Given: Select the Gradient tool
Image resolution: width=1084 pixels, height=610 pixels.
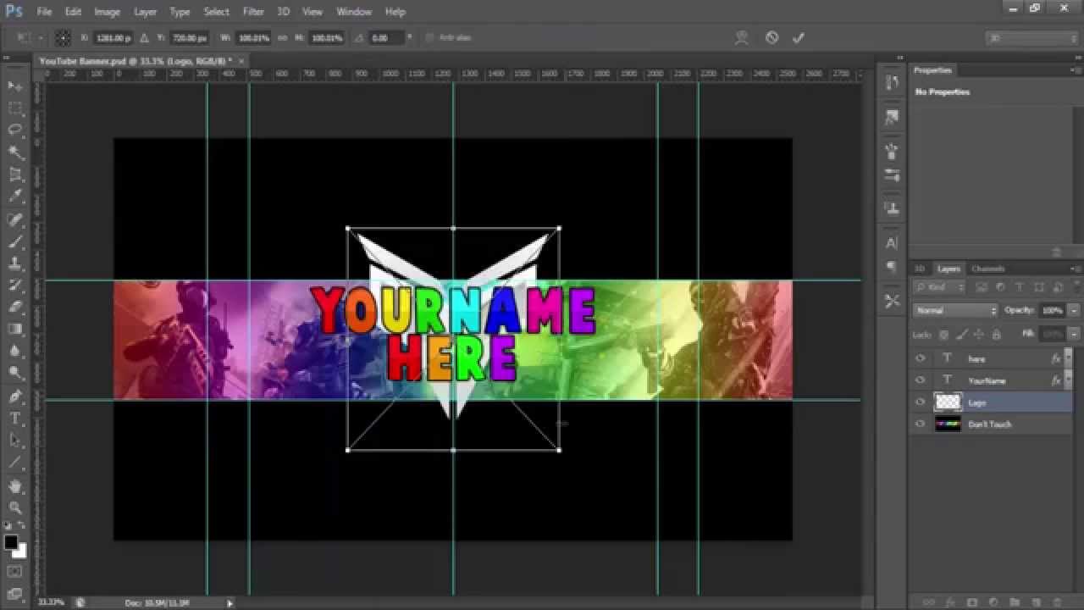Looking at the screenshot, I should coord(15,329).
